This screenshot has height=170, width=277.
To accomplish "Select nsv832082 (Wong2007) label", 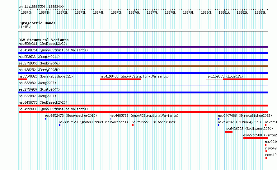I will coord(37,96).
